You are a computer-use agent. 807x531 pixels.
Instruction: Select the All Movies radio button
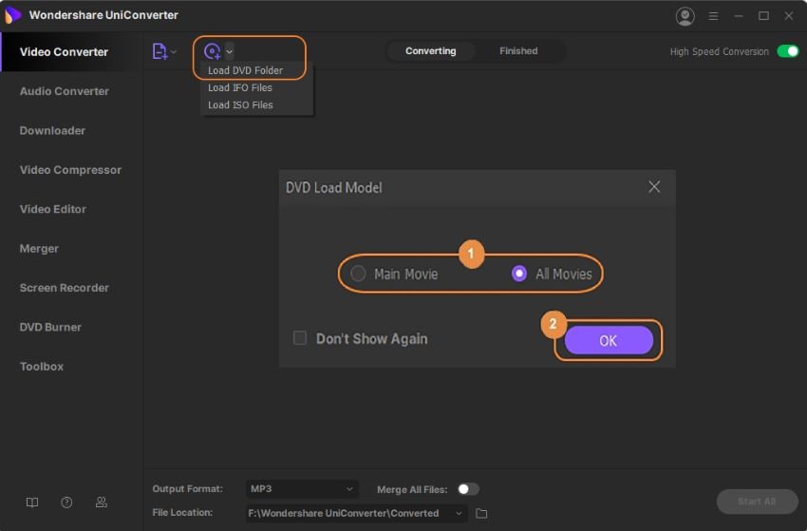point(518,273)
